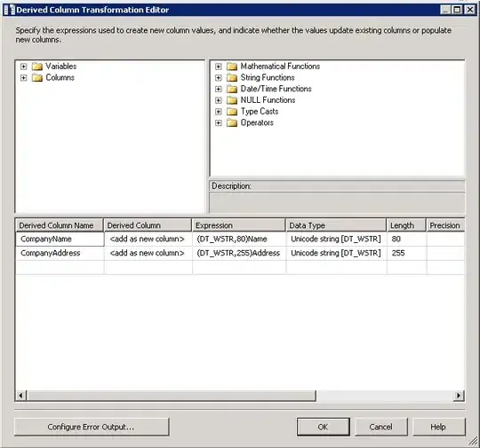Screen dimensions: 480x448
Task: Click the Cancel button
Action: [x=381, y=427]
